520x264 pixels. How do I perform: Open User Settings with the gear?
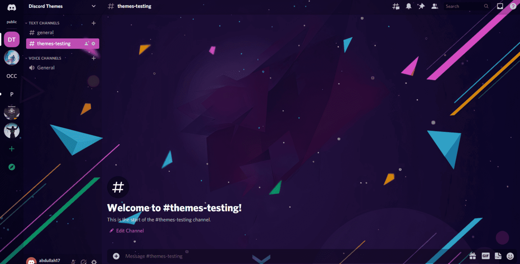(94, 261)
